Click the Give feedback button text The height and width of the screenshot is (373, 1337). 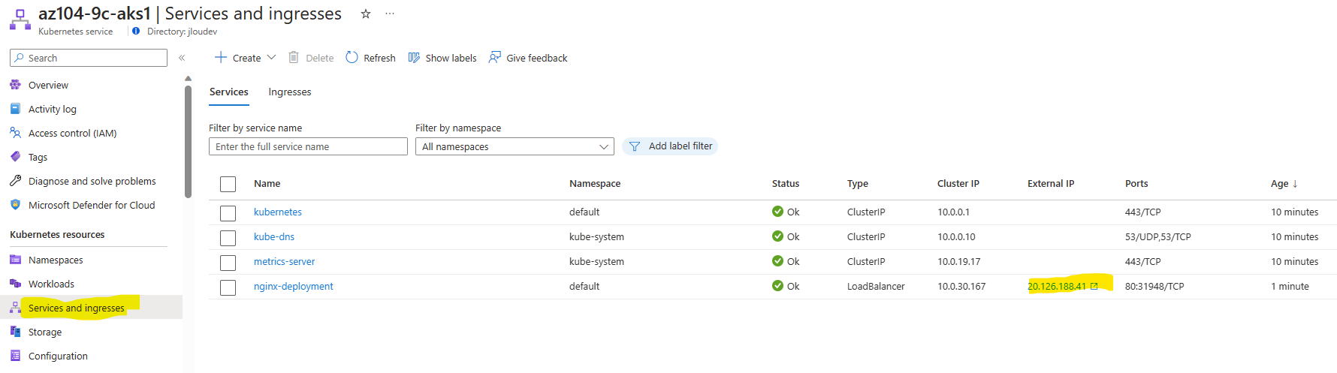point(537,58)
